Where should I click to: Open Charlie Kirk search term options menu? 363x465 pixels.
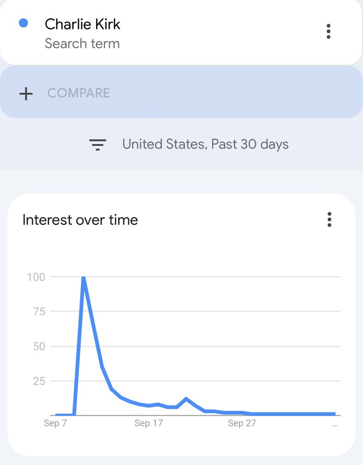(x=329, y=31)
